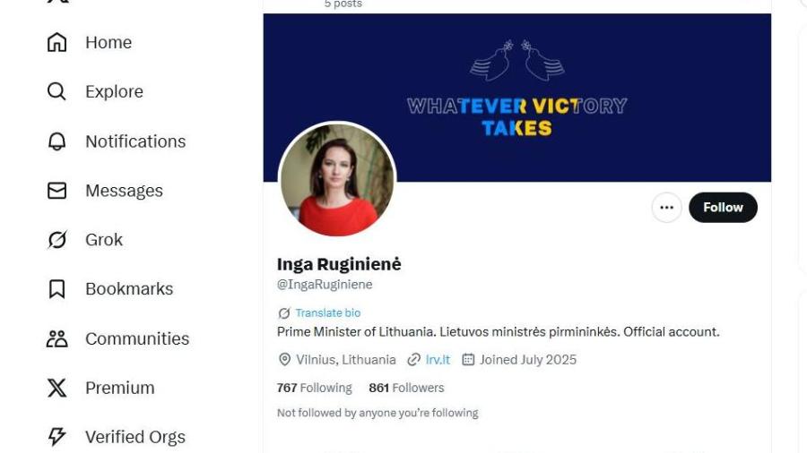The height and width of the screenshot is (453, 807).
Task: Translate the profile bio
Action: [x=328, y=312]
